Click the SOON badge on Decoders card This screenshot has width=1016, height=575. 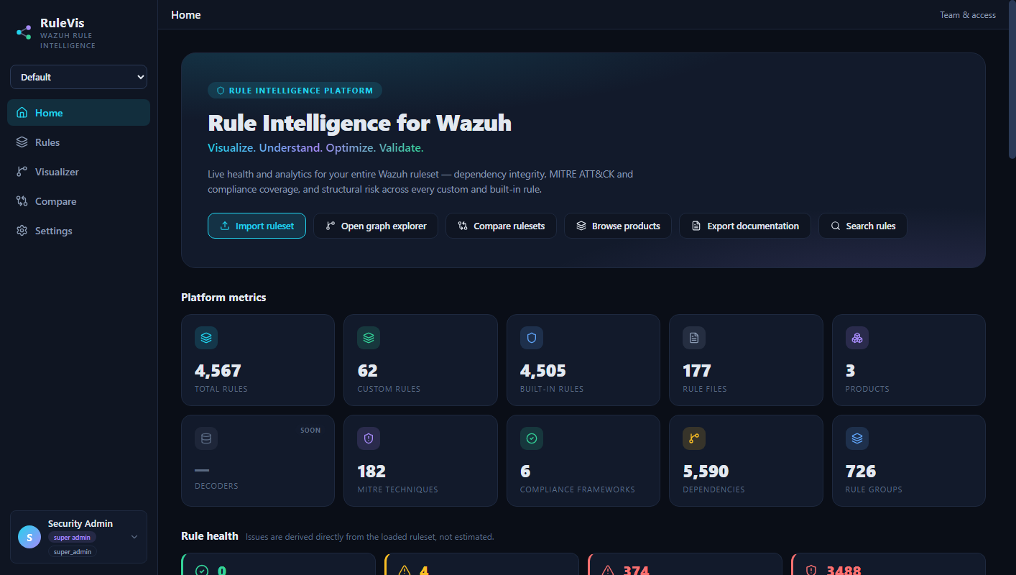click(x=310, y=431)
